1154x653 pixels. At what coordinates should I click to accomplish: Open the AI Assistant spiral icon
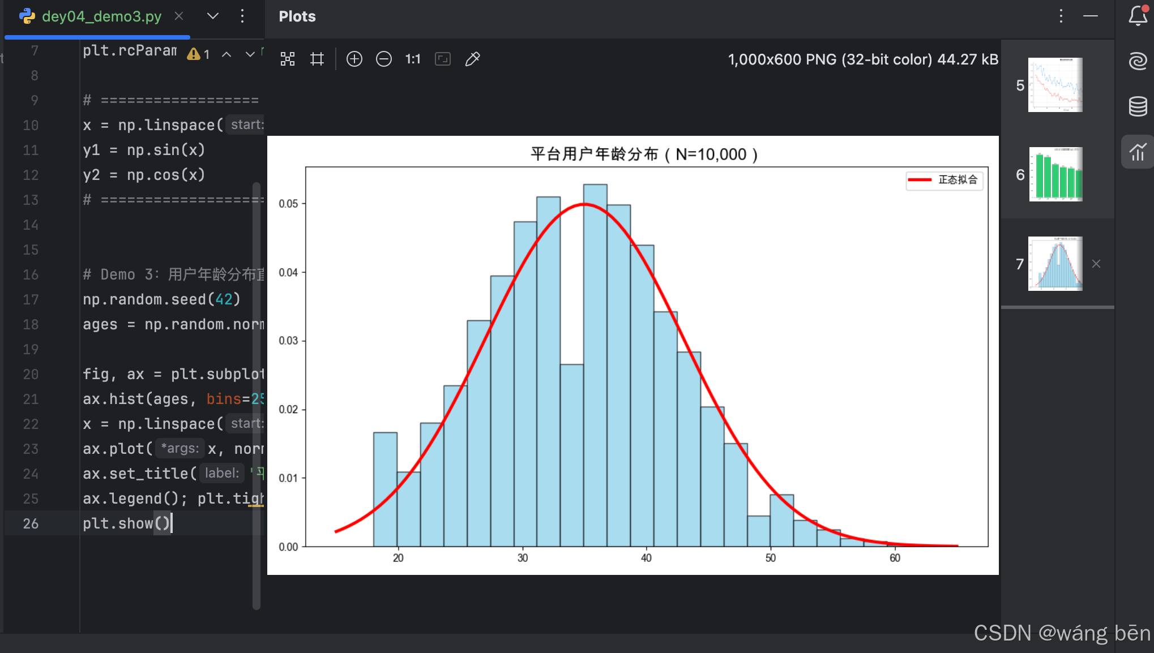coord(1138,61)
